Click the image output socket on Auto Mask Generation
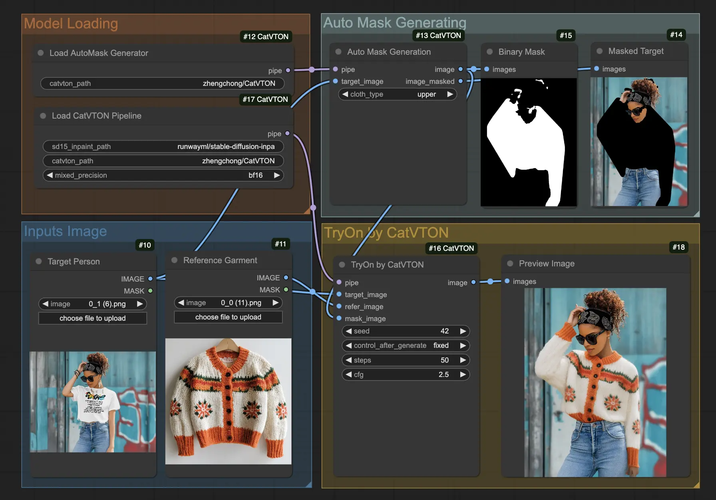Image resolution: width=716 pixels, height=500 pixels. point(461,69)
